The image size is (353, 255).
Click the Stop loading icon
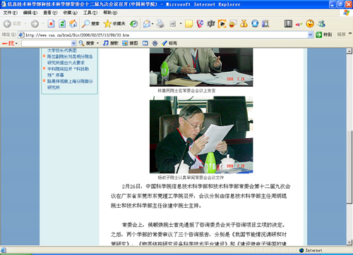pyautogui.click(x=51, y=24)
